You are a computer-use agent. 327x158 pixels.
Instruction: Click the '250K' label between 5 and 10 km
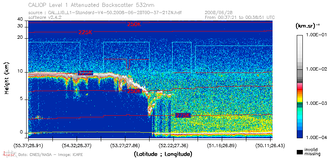tap(135, 91)
